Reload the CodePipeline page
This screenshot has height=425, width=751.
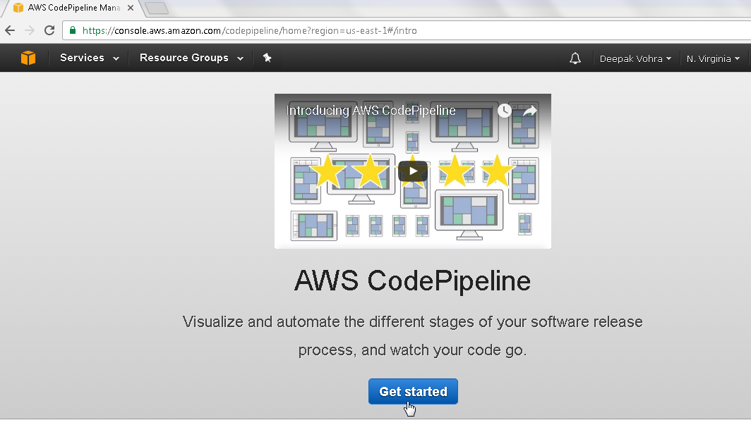[49, 30]
